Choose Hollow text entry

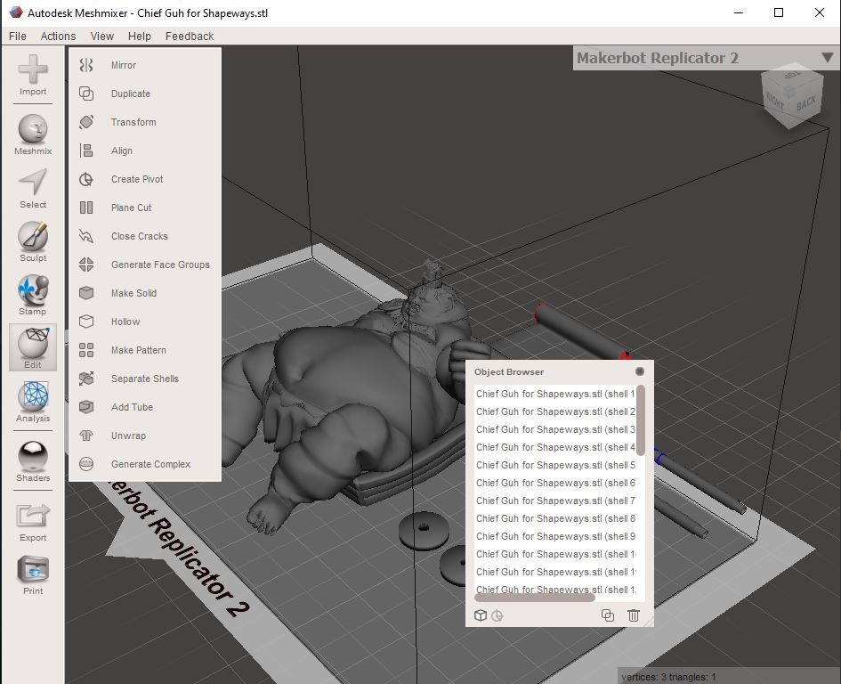coord(125,322)
